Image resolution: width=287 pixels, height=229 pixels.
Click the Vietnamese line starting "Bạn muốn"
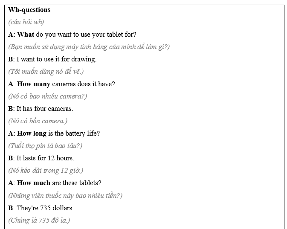89,46
